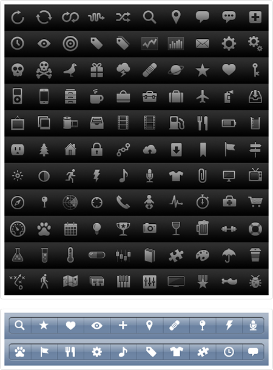273x370 pixels.
Task: Click the shuffle arrows icon in the dark grid
Action: [x=123, y=17]
